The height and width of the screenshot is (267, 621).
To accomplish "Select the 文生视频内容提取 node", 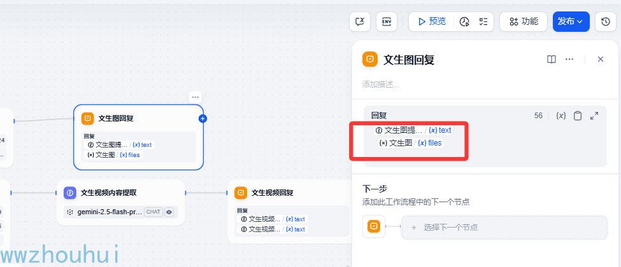I will 121,203.
